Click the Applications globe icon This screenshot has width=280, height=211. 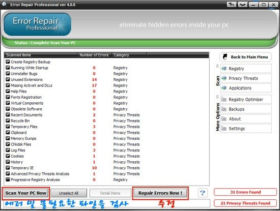click(224, 88)
